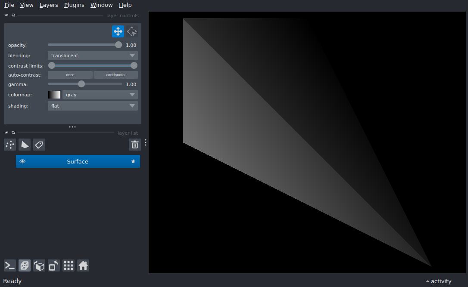Screen dimensions: 468x287
Task: Click the opacity slider handle
Action: pos(119,45)
